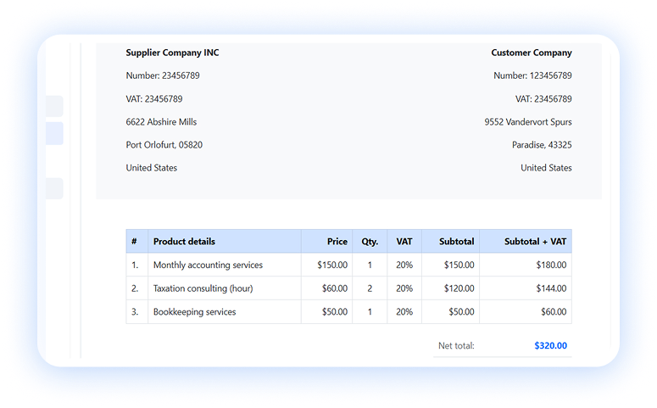Image resolution: width=657 pixels, height=408 pixels.
Task: Click the $180.00 subtotal with VAT cell
Action: (550, 265)
